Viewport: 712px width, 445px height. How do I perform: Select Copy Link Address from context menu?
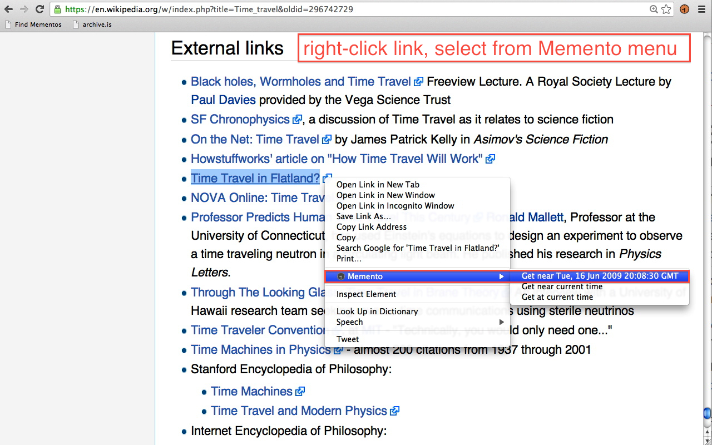tap(372, 227)
